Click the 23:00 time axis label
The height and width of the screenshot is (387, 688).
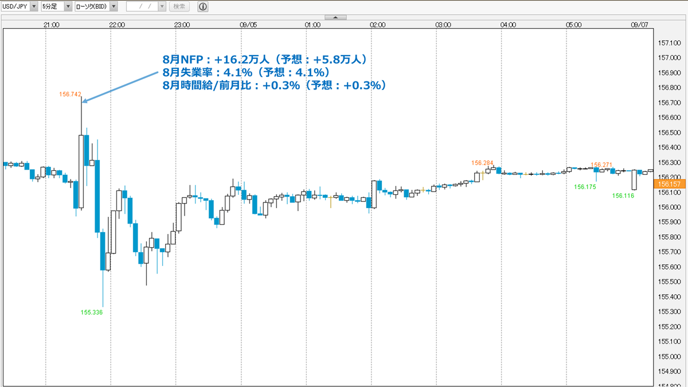182,25
